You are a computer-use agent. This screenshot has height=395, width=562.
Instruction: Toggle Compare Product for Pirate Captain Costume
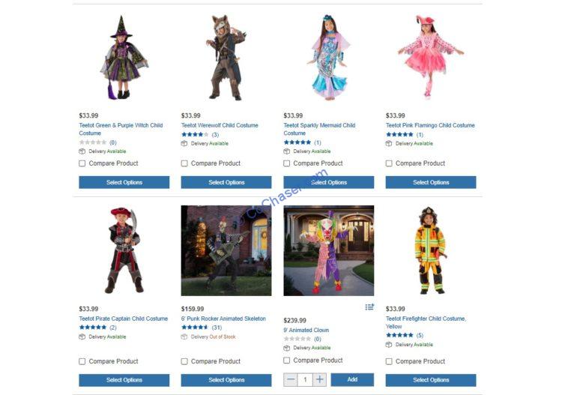point(82,361)
